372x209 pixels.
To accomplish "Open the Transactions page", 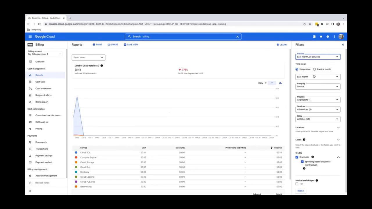I will click(42, 149).
